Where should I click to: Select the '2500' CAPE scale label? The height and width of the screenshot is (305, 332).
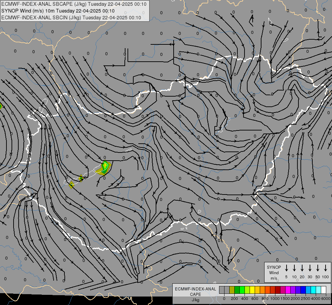click(x=306, y=299)
